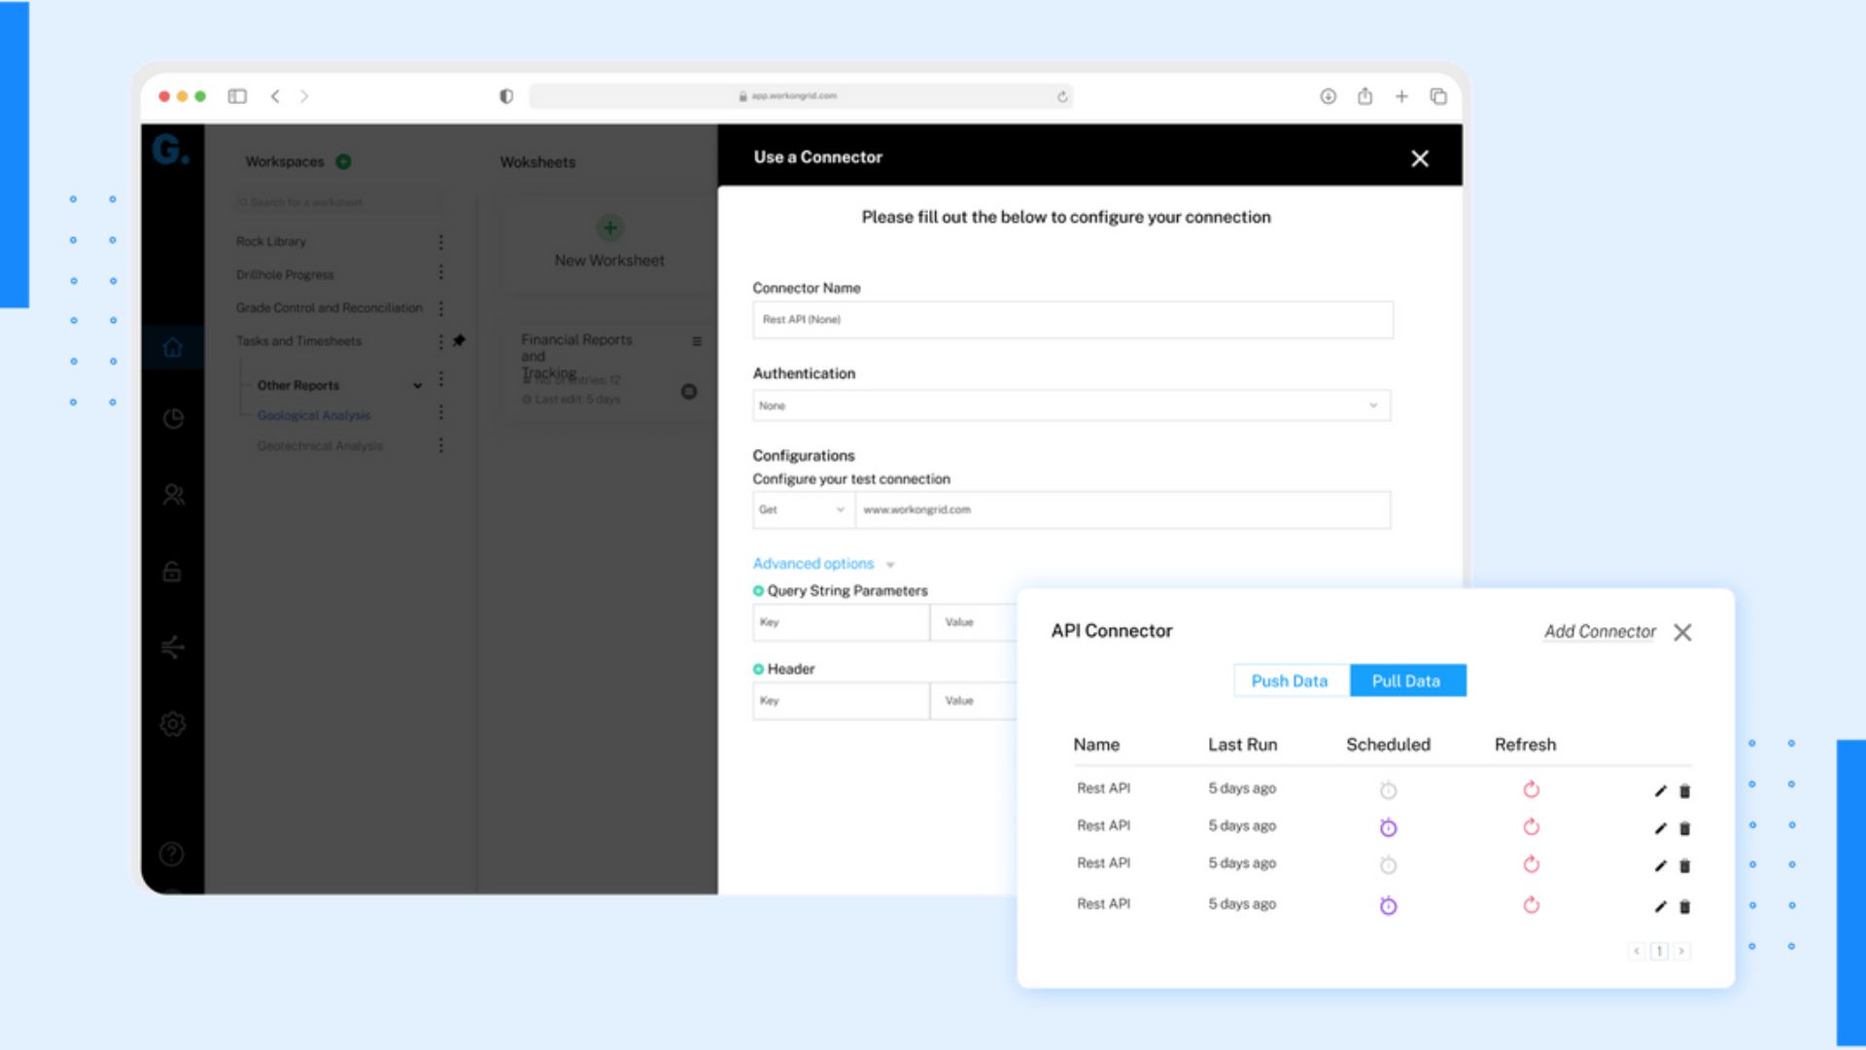Viewport: 1866px width, 1050px height.
Task: Switch to the Push Data tab
Action: point(1291,681)
